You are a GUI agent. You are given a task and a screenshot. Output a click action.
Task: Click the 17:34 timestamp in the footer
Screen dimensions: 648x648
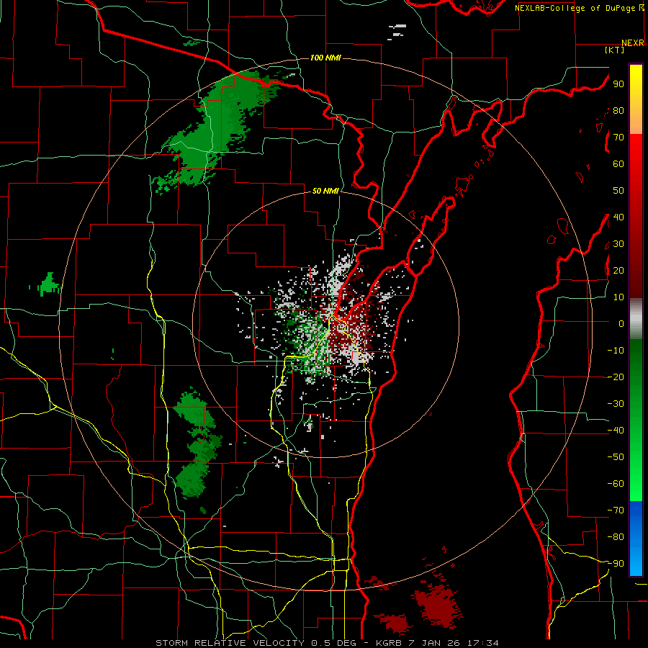click(483, 643)
